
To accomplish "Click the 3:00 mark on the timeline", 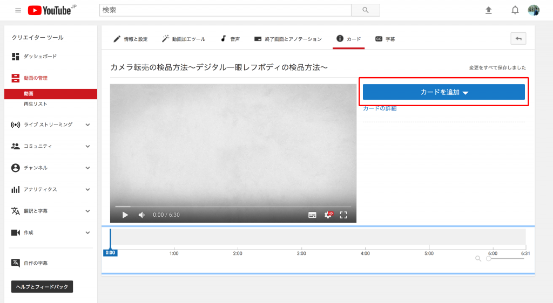I will pyautogui.click(x=301, y=253).
